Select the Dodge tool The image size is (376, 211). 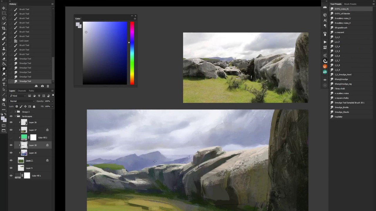pos(4,74)
